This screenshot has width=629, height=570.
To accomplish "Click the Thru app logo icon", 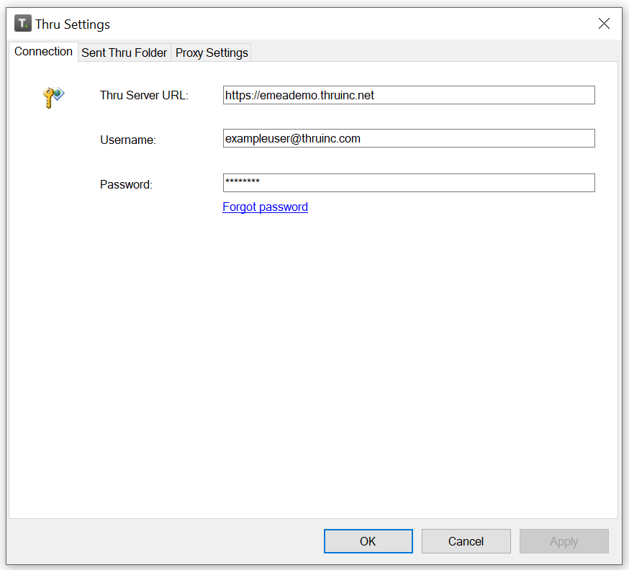I will pyautogui.click(x=23, y=23).
